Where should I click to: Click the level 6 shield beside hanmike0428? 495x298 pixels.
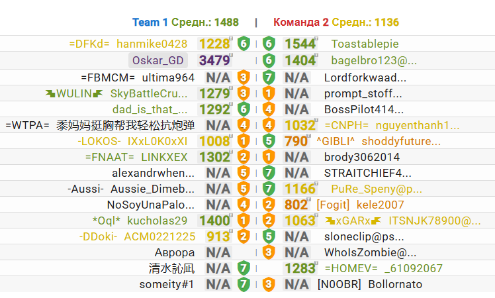(x=244, y=44)
